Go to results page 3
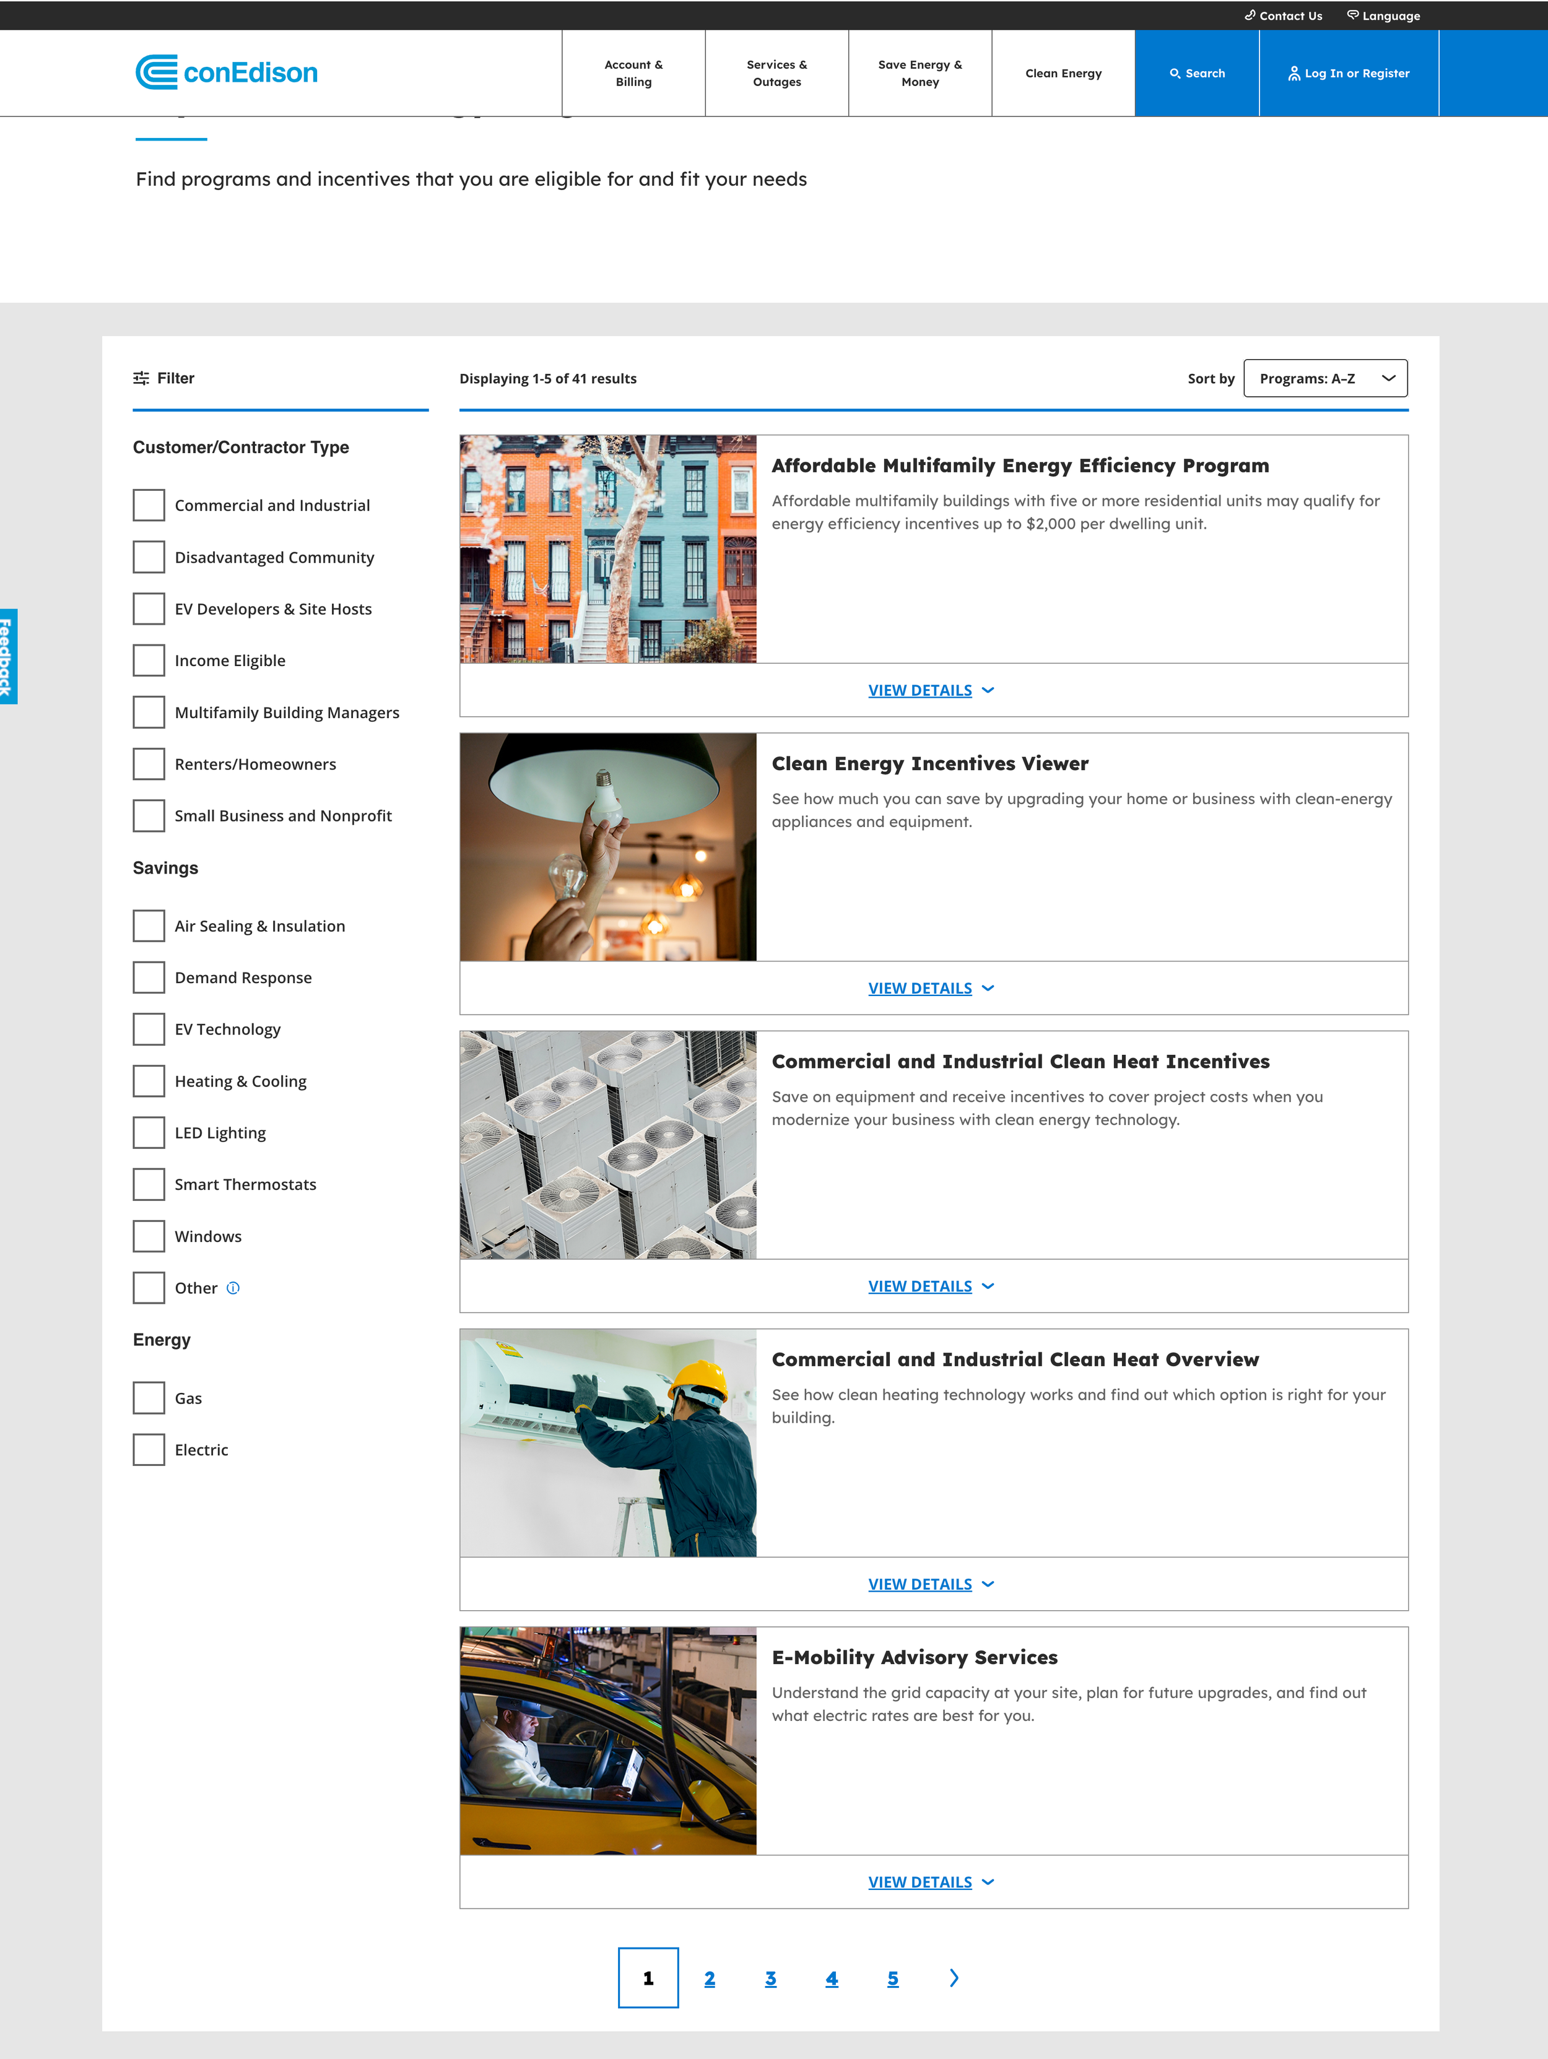The width and height of the screenshot is (1548, 2059). (x=771, y=1979)
